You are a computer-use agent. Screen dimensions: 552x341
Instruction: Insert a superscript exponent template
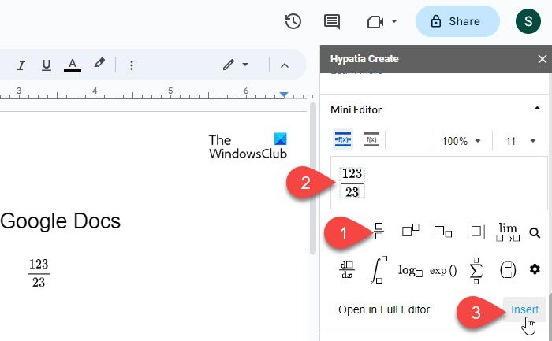pyautogui.click(x=411, y=231)
